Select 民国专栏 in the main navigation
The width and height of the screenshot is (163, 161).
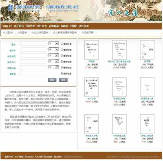31,26
